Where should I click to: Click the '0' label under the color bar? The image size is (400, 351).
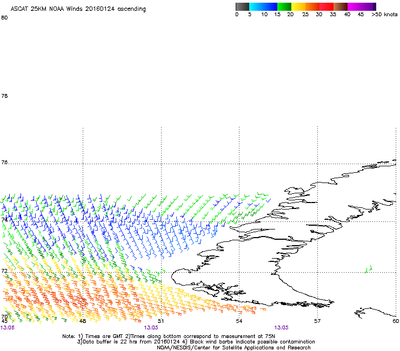(237, 15)
